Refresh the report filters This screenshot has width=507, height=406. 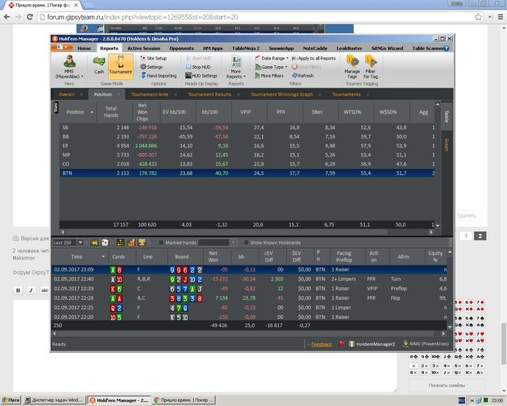[303, 75]
